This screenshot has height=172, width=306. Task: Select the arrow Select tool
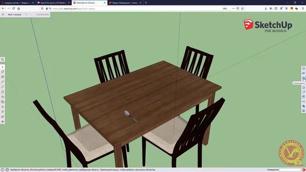[2, 67]
